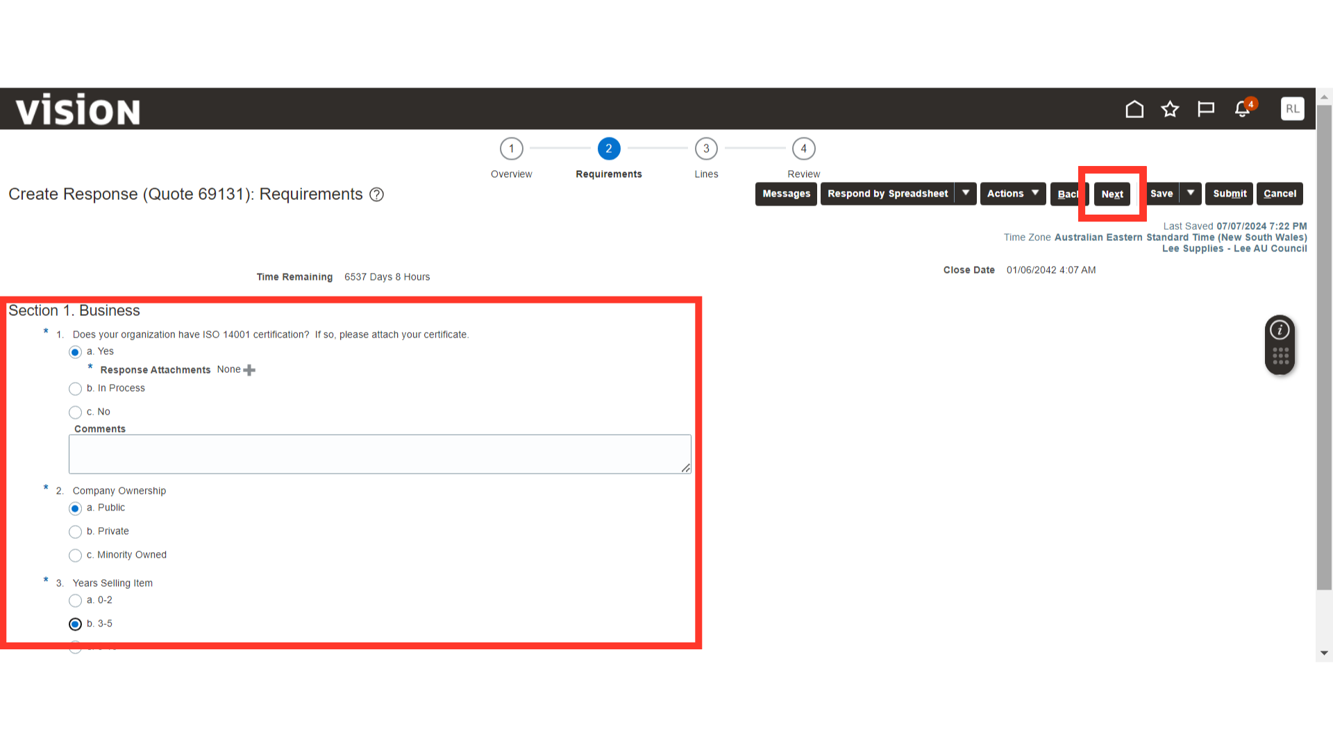
Task: Open notifications bell icon
Action: pos(1243,109)
